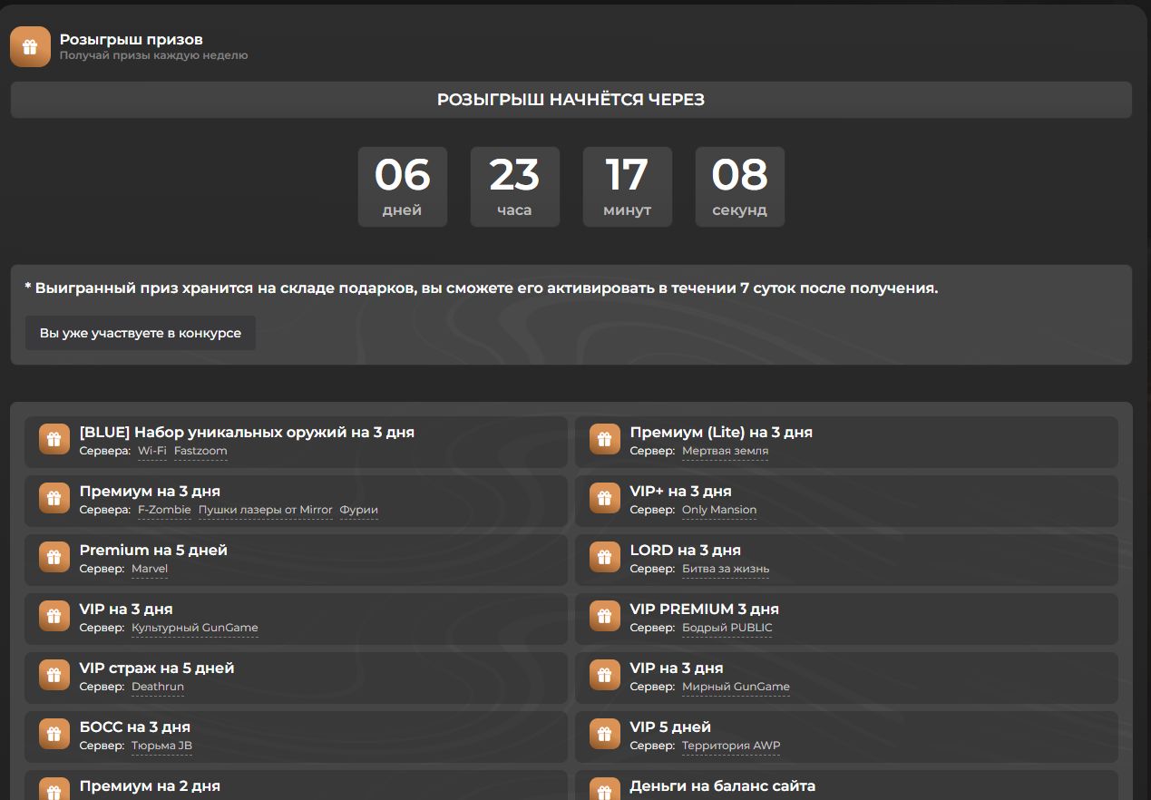Image resolution: width=1151 pixels, height=800 pixels.
Task: Follow the F-Zombie server link
Action: pyautogui.click(x=164, y=510)
